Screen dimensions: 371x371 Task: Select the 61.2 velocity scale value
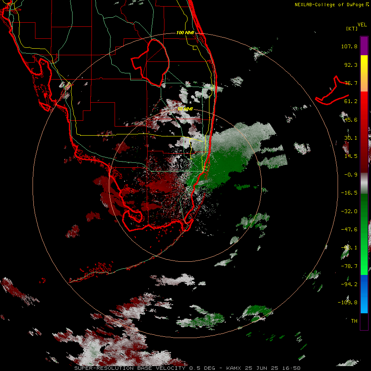coord(351,101)
